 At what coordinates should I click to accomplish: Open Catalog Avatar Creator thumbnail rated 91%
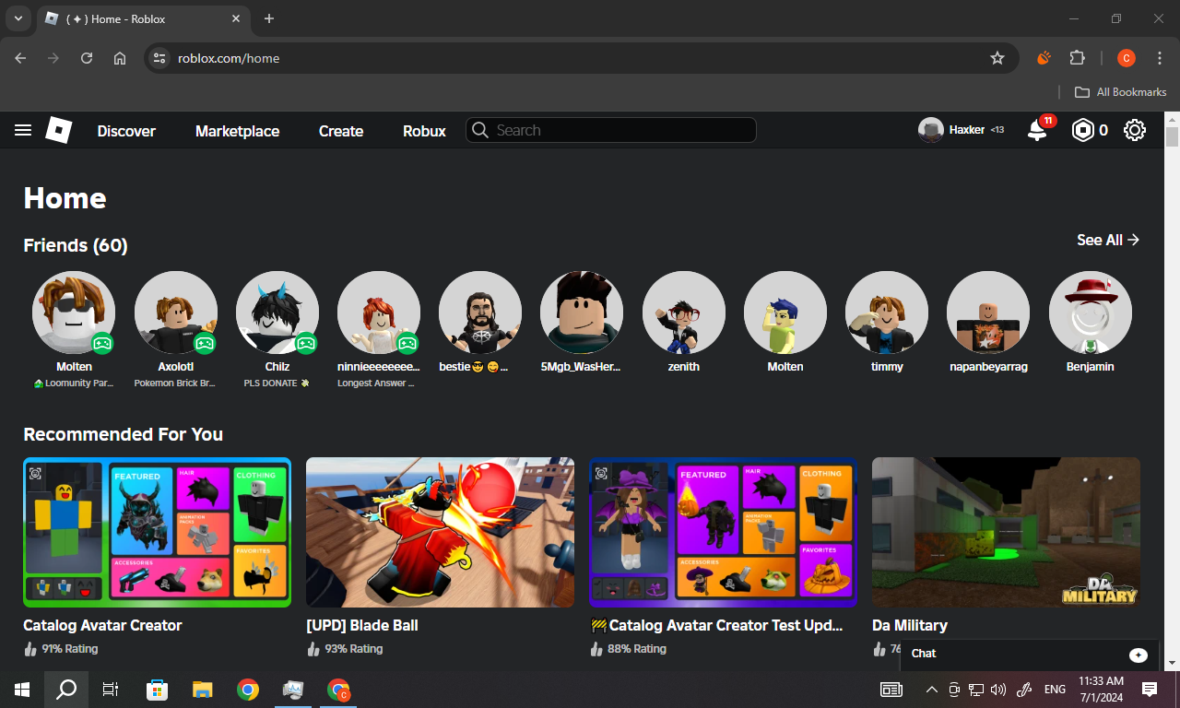(157, 533)
